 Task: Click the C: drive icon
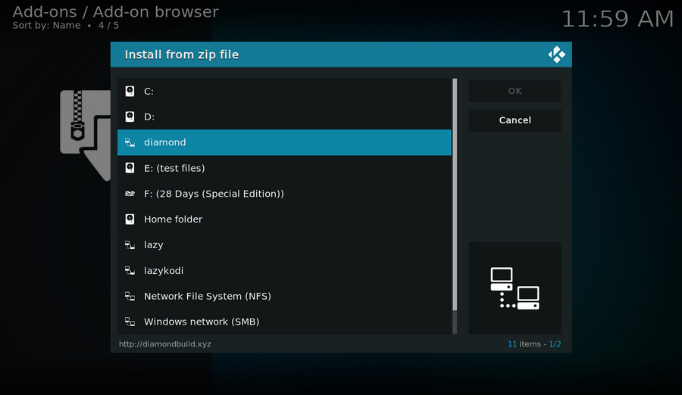pyautogui.click(x=130, y=92)
